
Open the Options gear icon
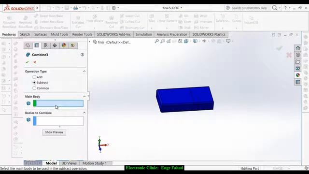(114, 8)
